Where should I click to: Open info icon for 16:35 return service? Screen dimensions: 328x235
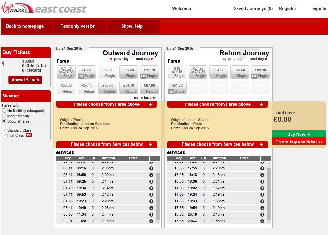click(262, 182)
